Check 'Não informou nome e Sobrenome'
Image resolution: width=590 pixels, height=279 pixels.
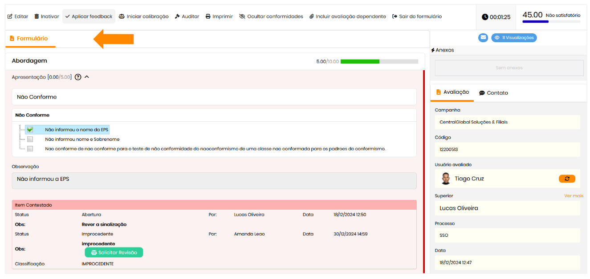30,139
